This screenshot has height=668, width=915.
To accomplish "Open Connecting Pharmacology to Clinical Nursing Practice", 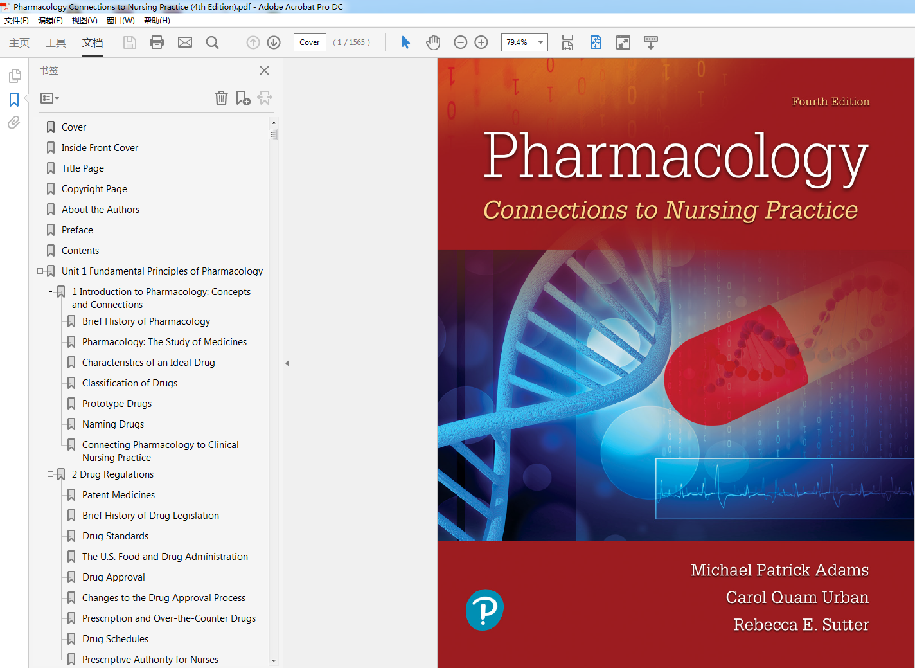I will 160,451.
